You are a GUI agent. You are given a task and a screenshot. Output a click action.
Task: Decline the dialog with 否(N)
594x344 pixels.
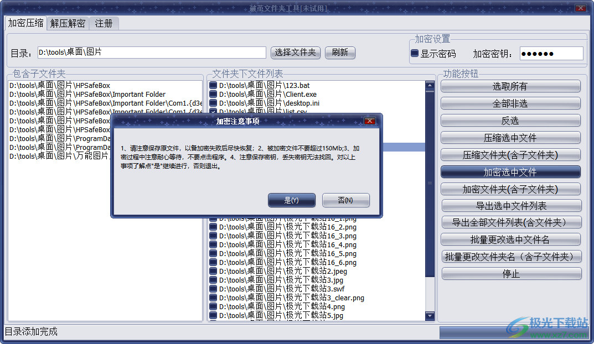(x=345, y=200)
